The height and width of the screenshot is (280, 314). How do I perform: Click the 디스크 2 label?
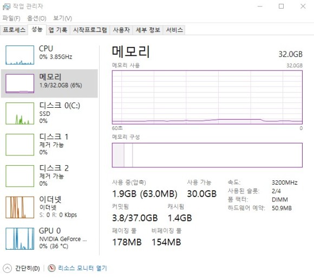pos(54,168)
